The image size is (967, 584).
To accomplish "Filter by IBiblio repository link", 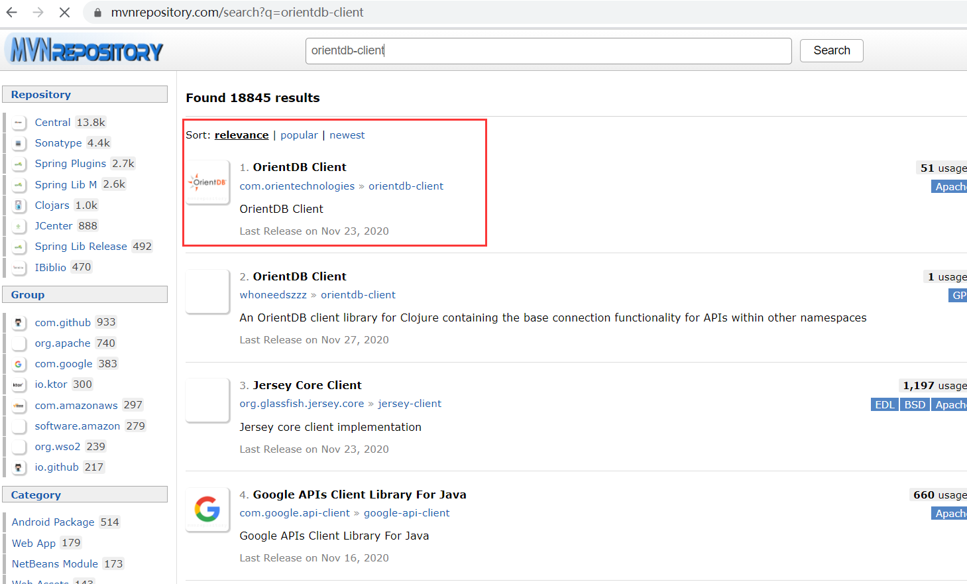I will (50, 268).
